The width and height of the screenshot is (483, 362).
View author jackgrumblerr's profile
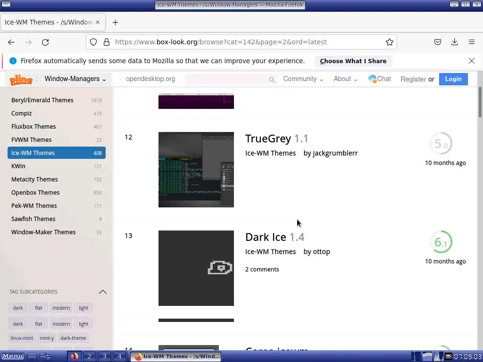tap(335, 153)
